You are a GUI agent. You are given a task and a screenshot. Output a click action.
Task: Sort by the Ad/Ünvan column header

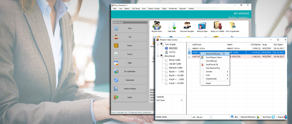209,45
